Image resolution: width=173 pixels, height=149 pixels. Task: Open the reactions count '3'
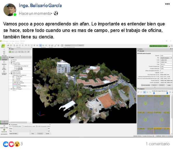22,144
